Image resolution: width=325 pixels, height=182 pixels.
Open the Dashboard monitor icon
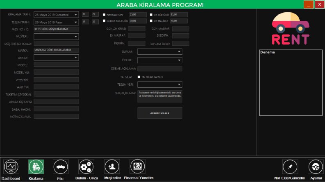11,167
